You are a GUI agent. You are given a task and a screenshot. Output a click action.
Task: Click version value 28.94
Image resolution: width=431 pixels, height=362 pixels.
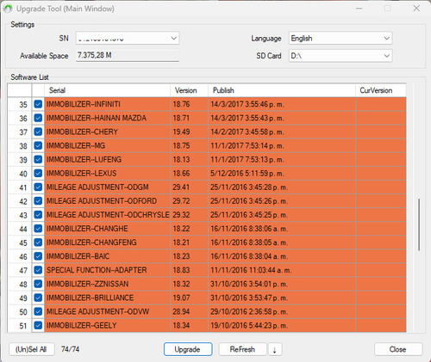click(181, 311)
